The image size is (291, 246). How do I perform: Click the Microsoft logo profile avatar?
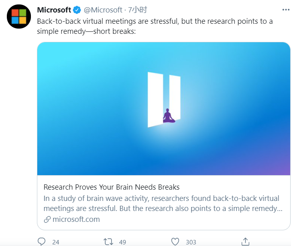(18, 16)
